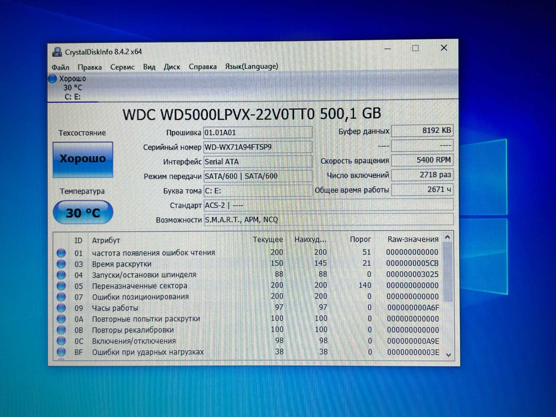The width and height of the screenshot is (556, 417).
Task: Click the serial number field WD-WX71A94FTSP9
Action: (x=258, y=147)
